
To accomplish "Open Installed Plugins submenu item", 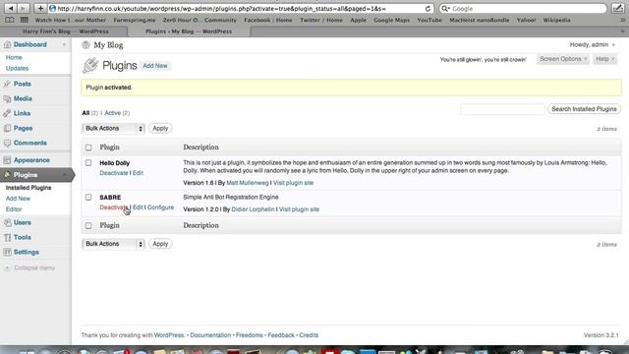I will tap(29, 188).
